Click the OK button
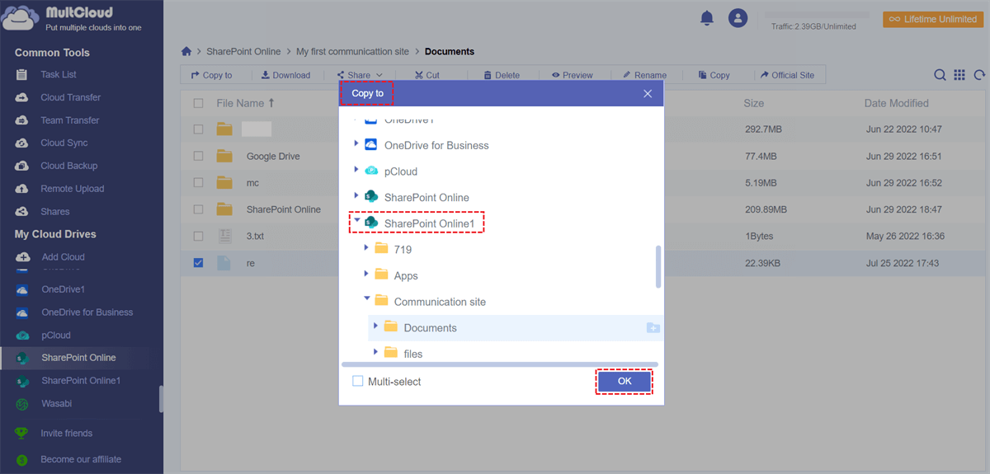Image resolution: width=990 pixels, height=474 pixels. pyautogui.click(x=625, y=381)
